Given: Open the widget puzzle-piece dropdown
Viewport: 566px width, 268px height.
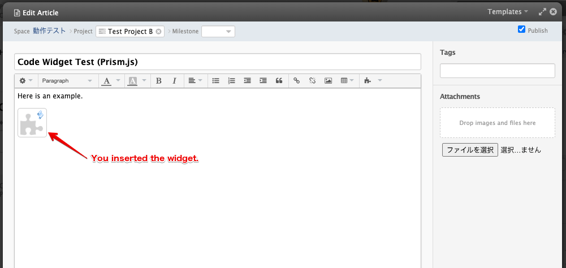Looking at the screenshot, I should point(373,81).
